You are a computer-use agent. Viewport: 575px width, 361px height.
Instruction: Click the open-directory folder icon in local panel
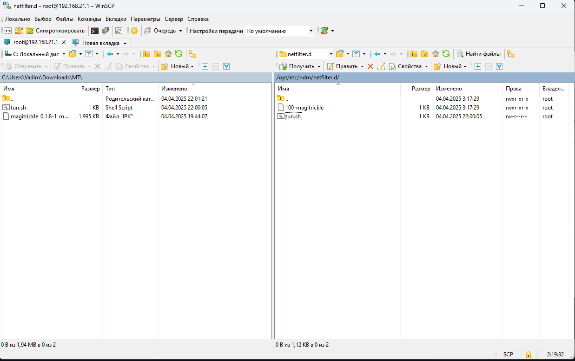click(x=73, y=54)
